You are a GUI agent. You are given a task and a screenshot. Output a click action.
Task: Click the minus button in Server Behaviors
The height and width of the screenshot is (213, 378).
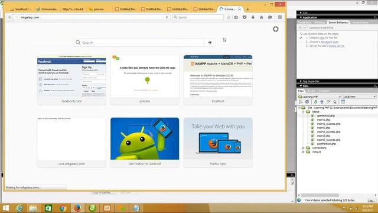305,28
